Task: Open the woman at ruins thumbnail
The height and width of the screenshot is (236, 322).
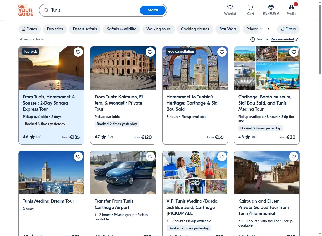Action: 267,172
